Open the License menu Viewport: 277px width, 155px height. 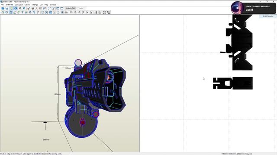(x=53, y=5)
